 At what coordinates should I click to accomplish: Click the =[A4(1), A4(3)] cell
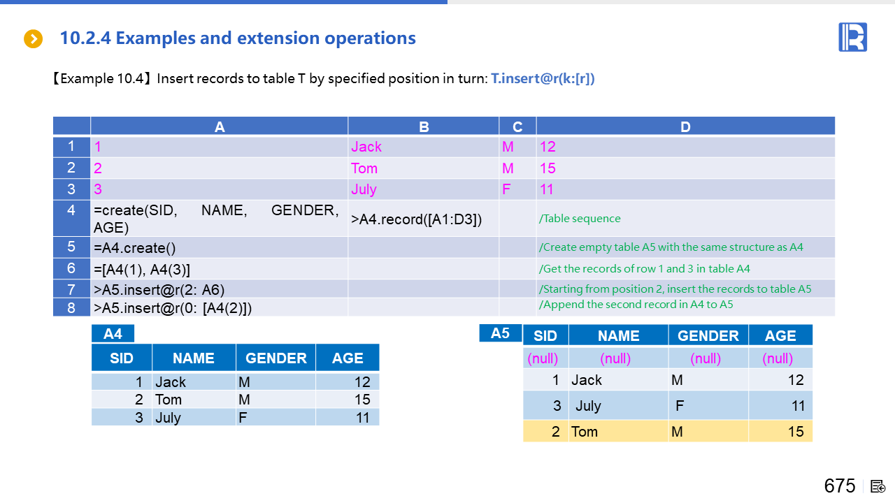tap(219, 269)
